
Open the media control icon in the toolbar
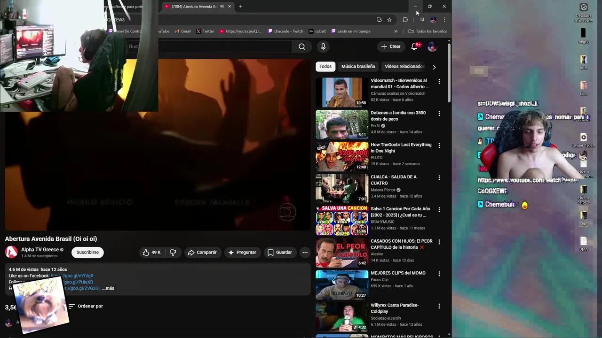point(422,20)
